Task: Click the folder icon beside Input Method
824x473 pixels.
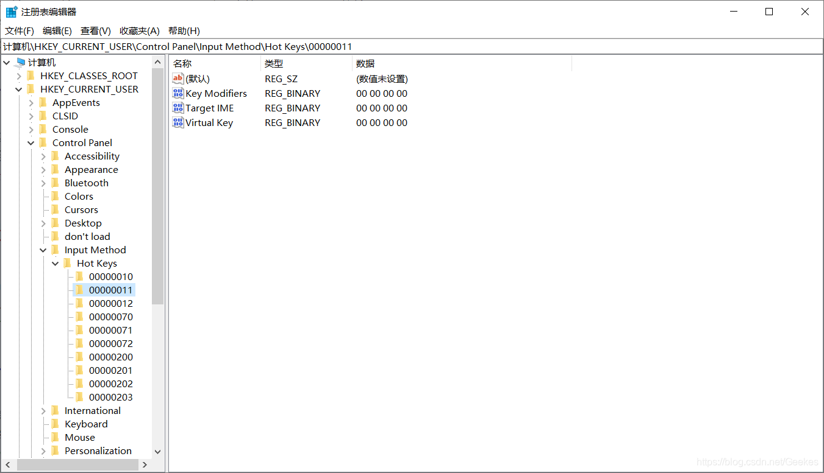Action: pos(55,250)
